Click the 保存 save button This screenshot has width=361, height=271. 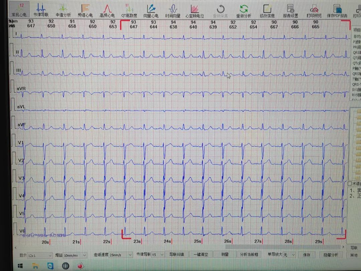(x=307, y=255)
